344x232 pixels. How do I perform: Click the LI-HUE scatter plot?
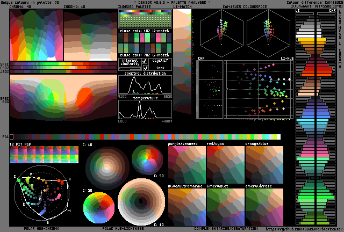[x=259, y=90]
